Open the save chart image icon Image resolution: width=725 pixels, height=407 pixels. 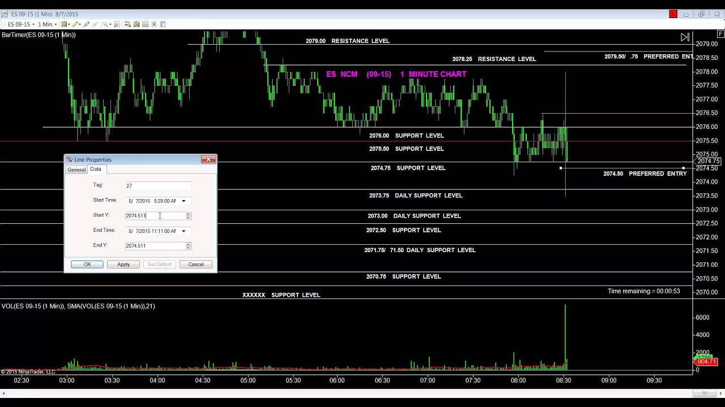point(145,24)
